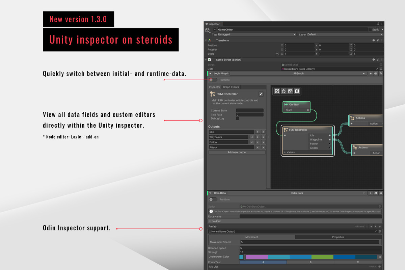Viewport: 405px width, 270px height.
Task: Click the Scale constrain proportions link icon
Action: point(278,54)
